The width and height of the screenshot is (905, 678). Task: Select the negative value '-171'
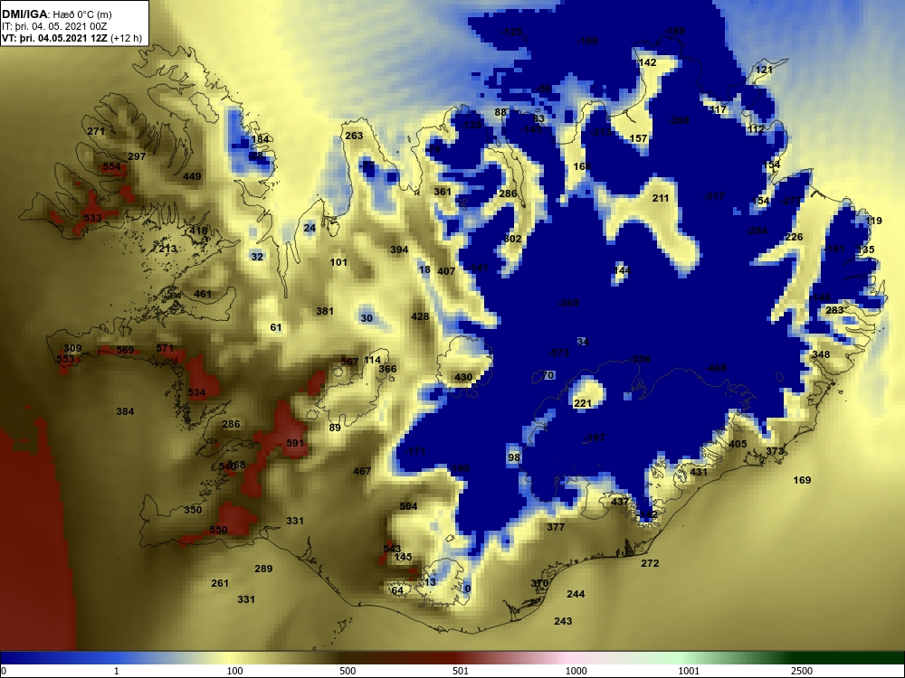click(415, 450)
